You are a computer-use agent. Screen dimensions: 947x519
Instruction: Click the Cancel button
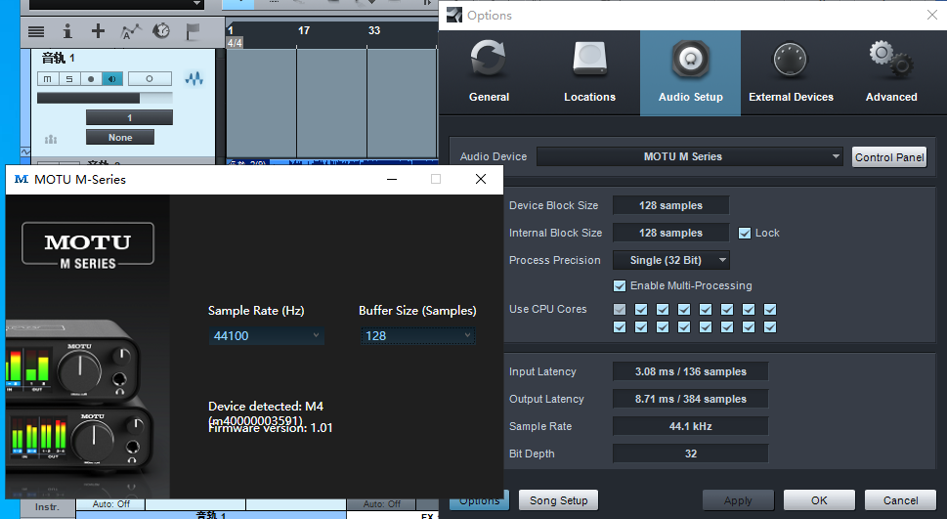pos(900,500)
